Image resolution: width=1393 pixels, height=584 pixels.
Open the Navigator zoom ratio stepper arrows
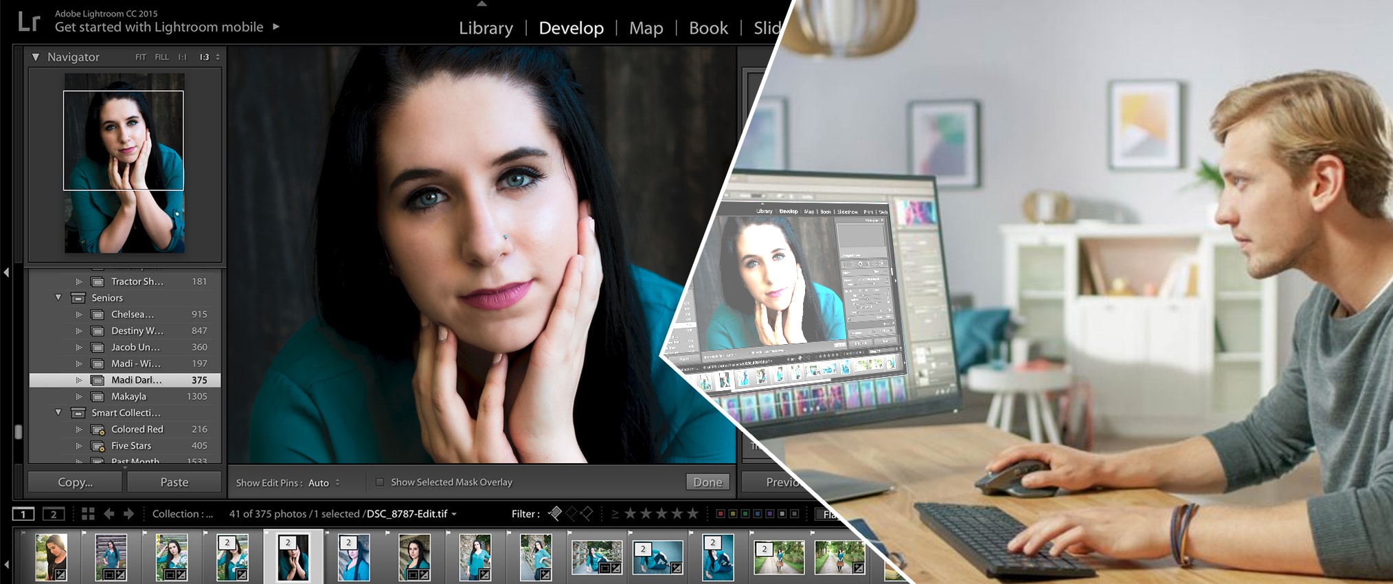point(218,57)
